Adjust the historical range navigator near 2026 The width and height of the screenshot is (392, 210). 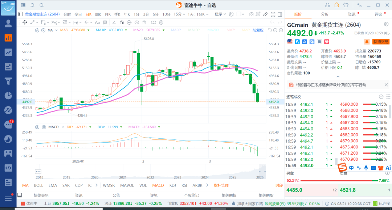262,172
